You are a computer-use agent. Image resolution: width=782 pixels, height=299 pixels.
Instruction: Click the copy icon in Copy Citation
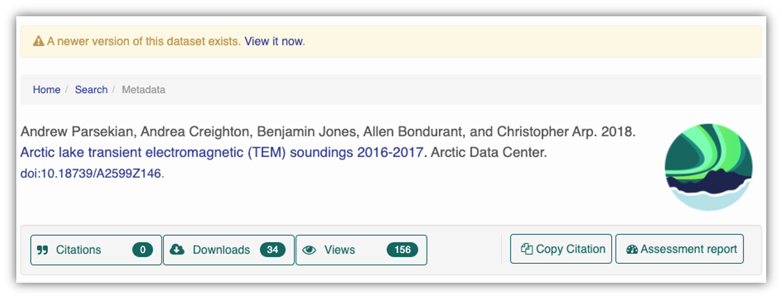coord(527,249)
